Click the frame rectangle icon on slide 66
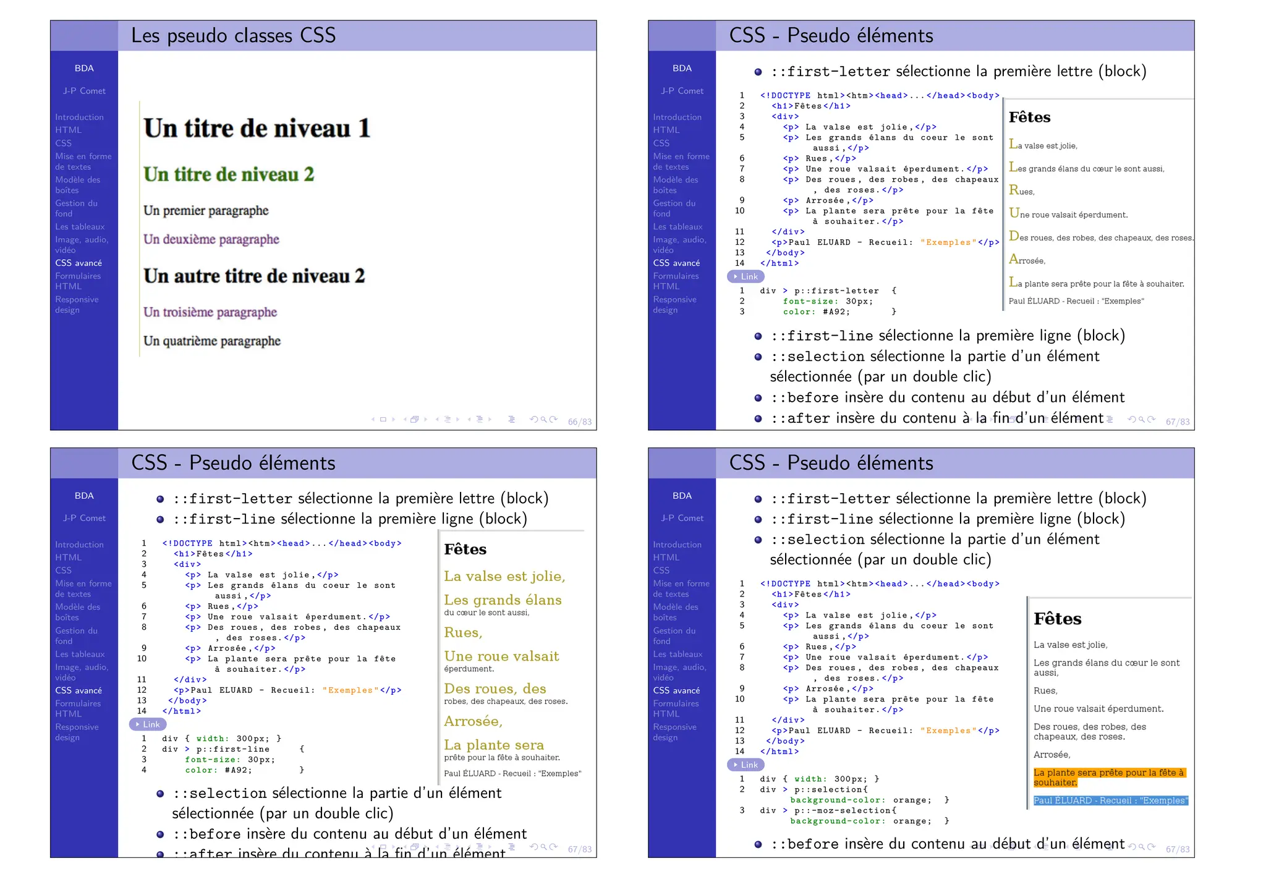The image size is (1266, 895). pyautogui.click(x=383, y=420)
